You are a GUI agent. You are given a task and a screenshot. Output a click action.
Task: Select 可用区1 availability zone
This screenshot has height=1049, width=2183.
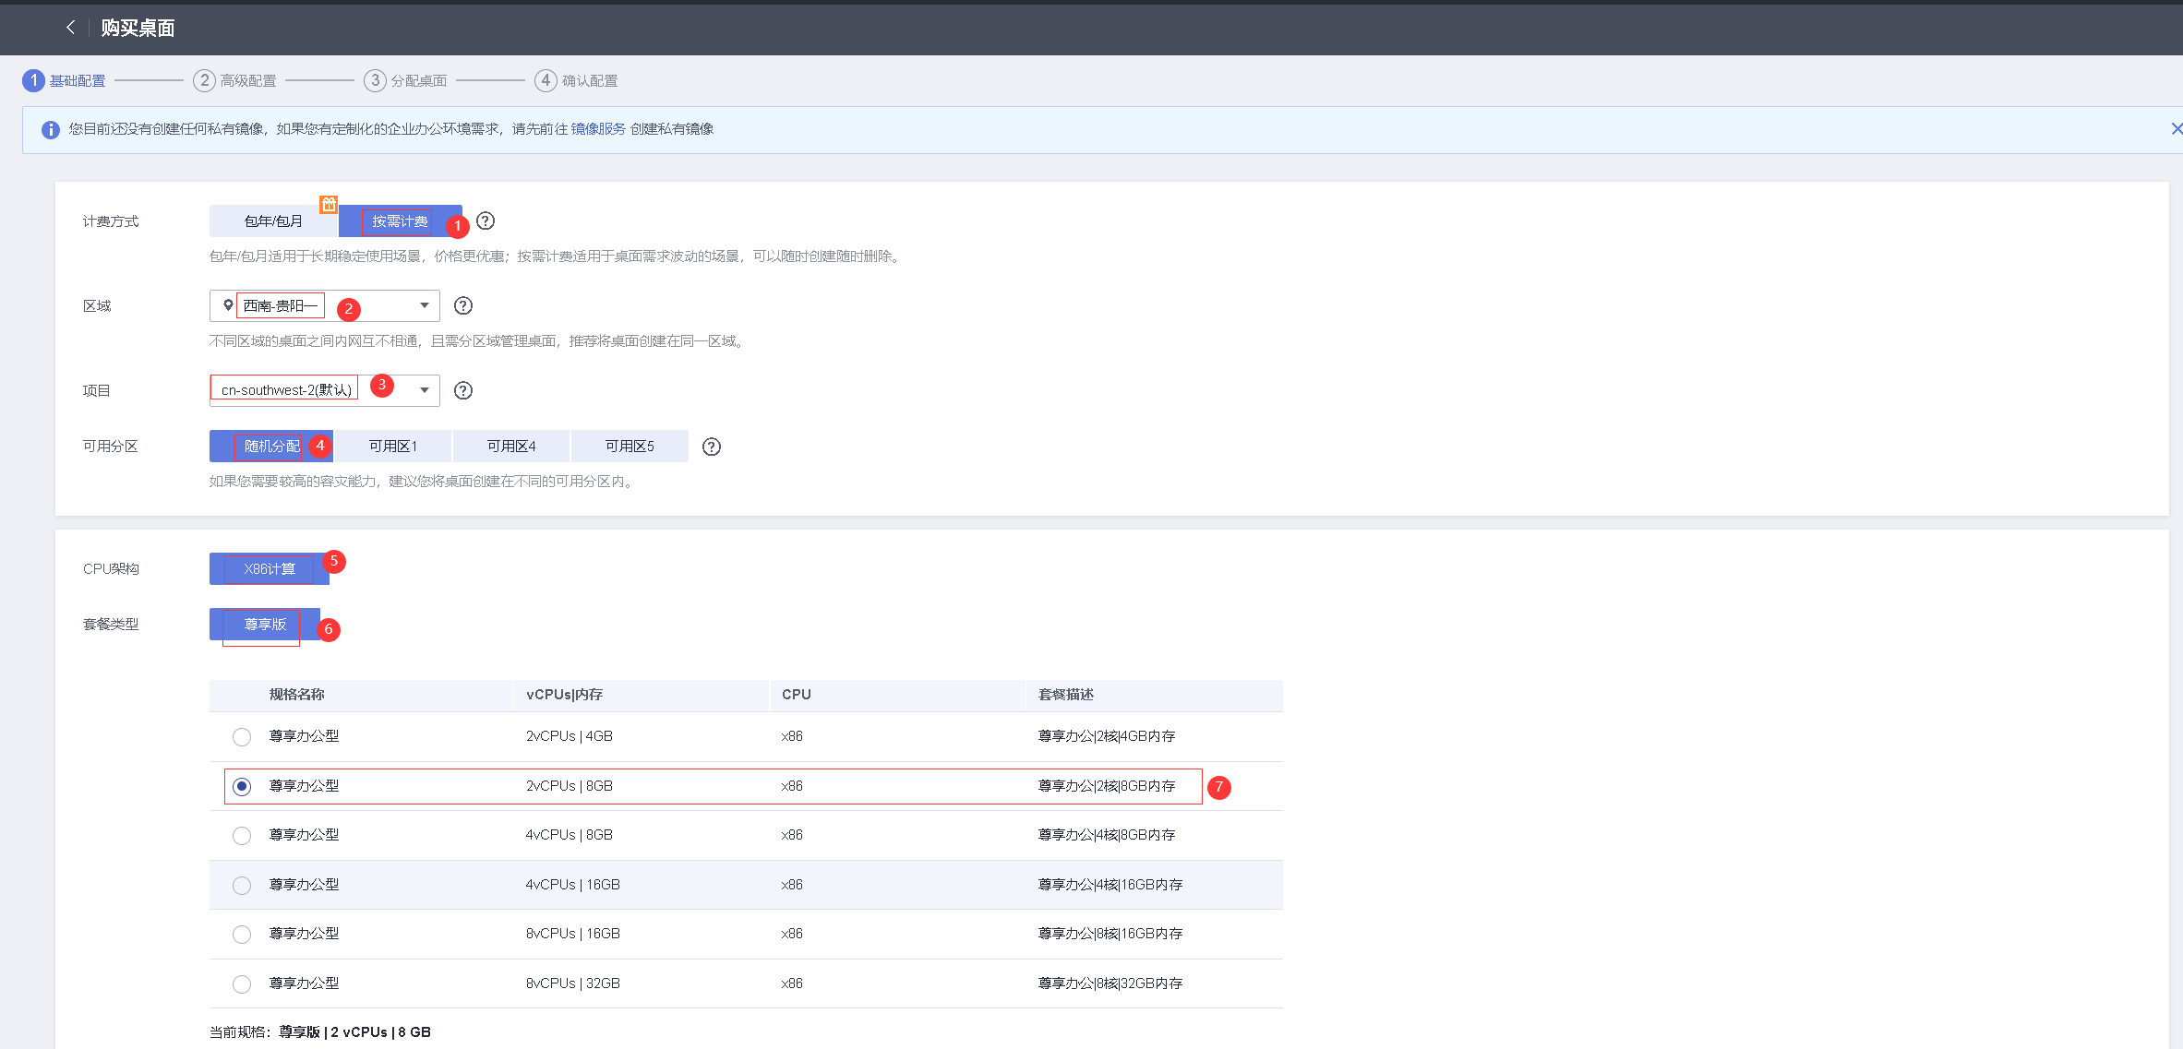(393, 447)
